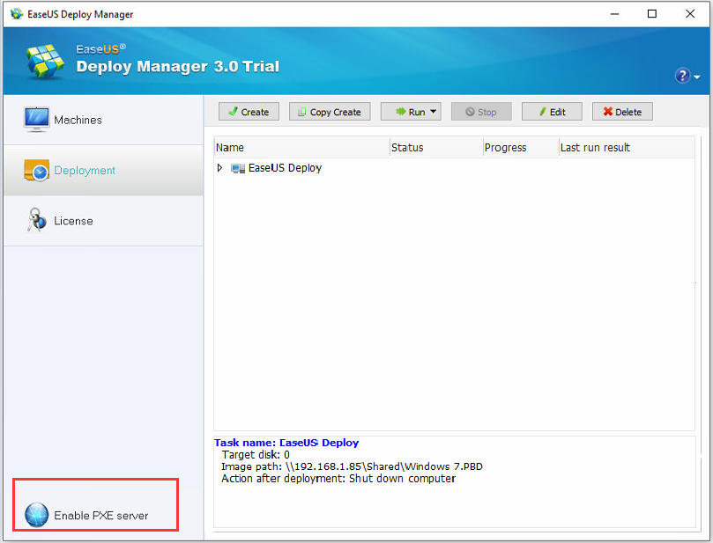Open the help question mark icon
The image size is (713, 543).
point(682,76)
